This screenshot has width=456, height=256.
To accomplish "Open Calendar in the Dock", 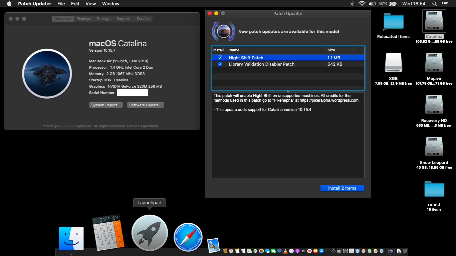I will coord(231,251).
